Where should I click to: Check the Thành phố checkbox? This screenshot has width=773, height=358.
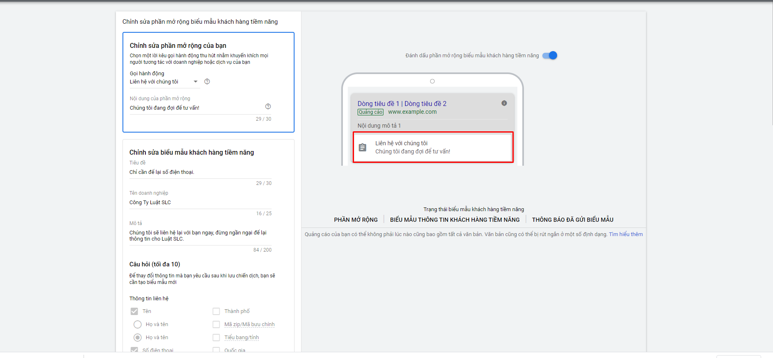(216, 311)
